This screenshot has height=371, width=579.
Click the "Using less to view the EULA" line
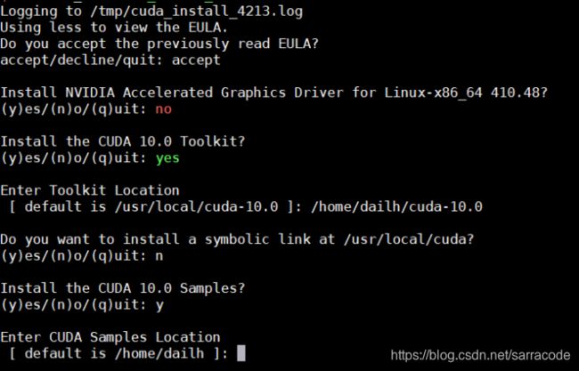tap(114, 28)
